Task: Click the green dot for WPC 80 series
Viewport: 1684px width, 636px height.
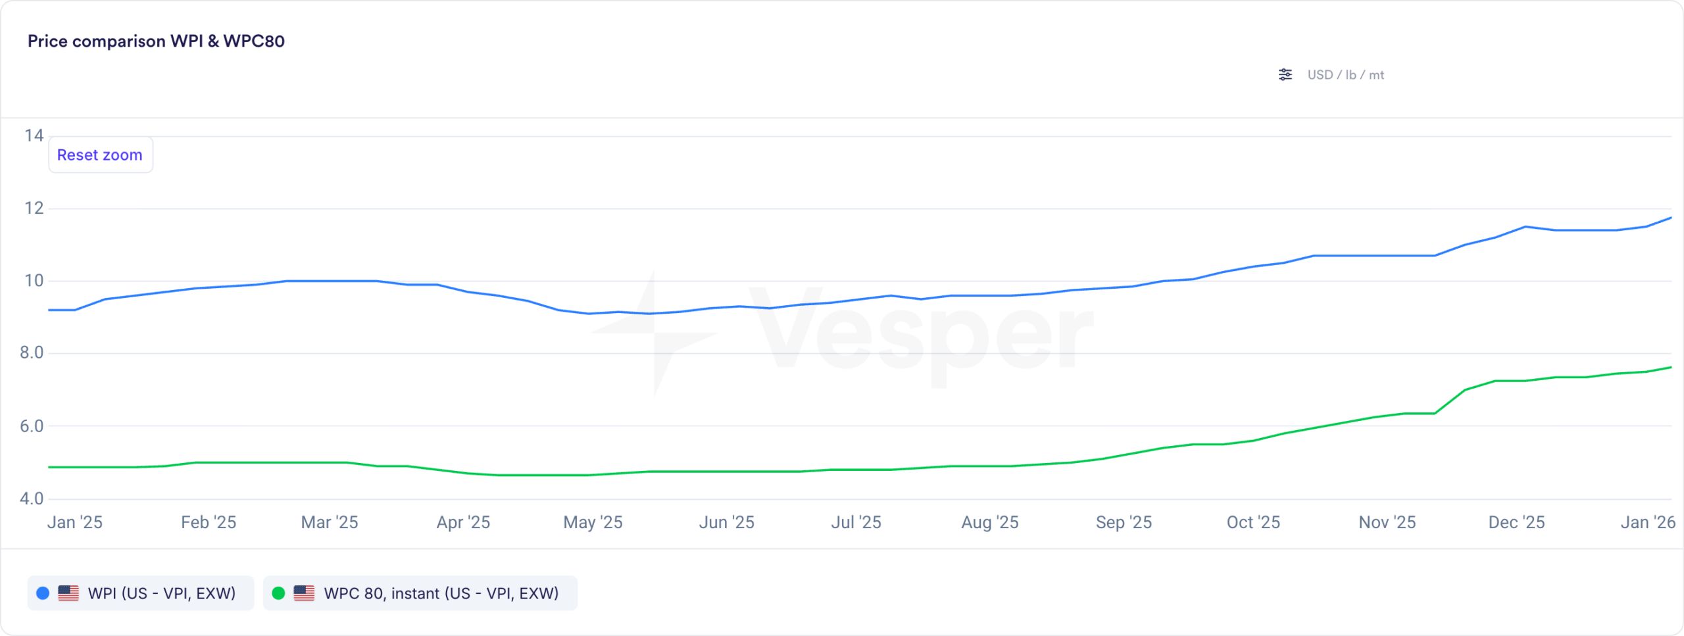Action: 278,593
